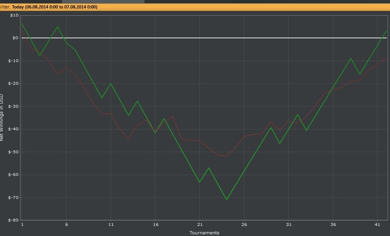Click tournament number 21 on the horizontal axis

pyautogui.click(x=199, y=224)
